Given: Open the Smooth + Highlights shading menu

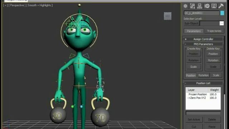Looking at the screenshot, I should 39,5.
